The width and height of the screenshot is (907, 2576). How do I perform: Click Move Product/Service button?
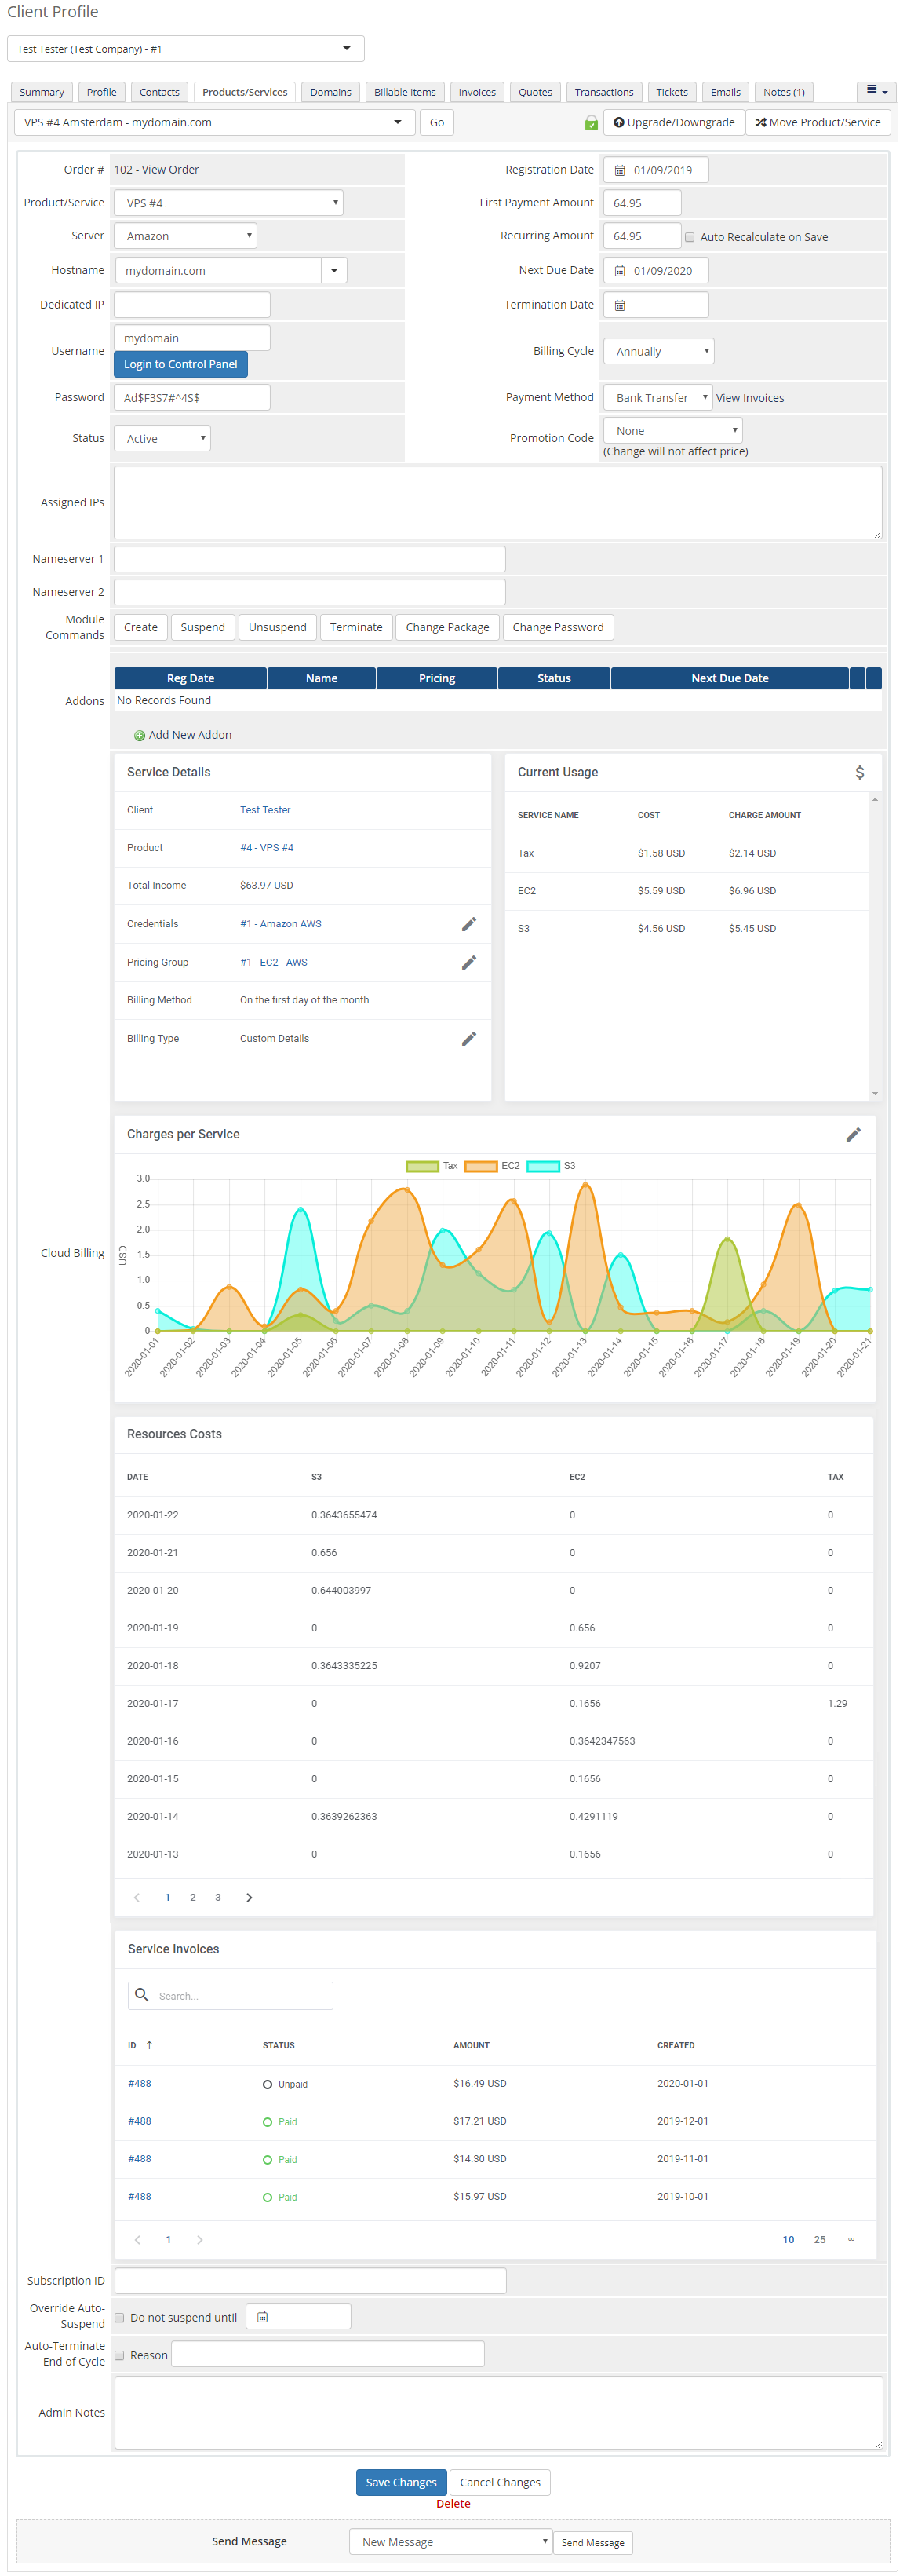point(818,123)
